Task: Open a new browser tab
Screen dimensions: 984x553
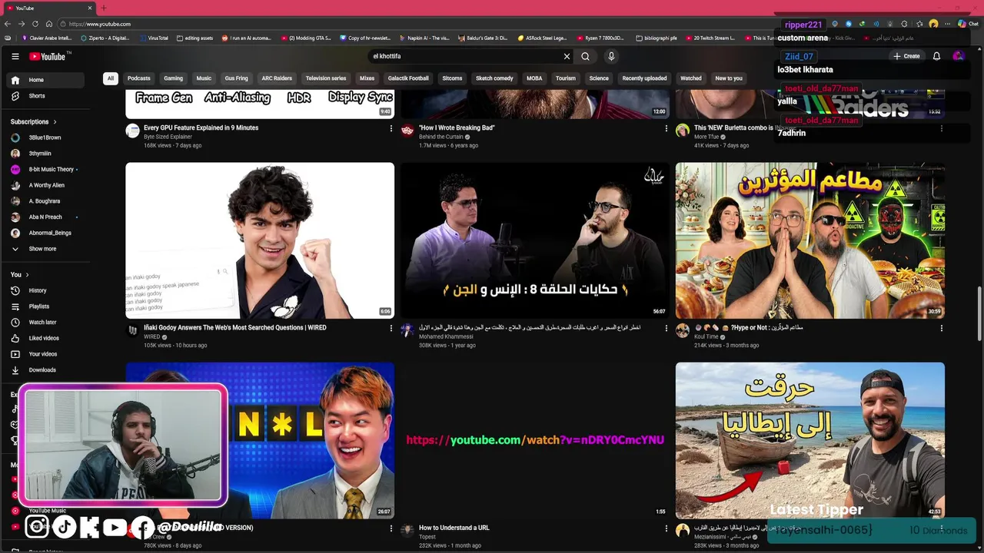Action: [x=103, y=8]
